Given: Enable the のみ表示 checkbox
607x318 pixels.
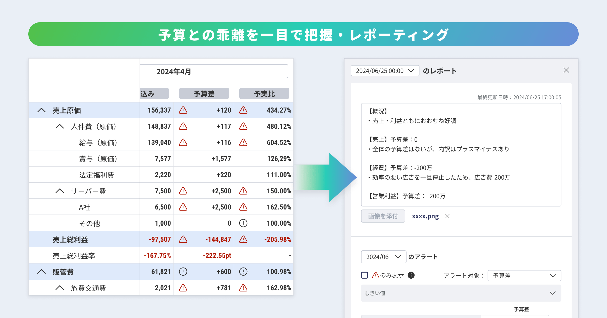Looking at the screenshot, I should click(364, 275).
